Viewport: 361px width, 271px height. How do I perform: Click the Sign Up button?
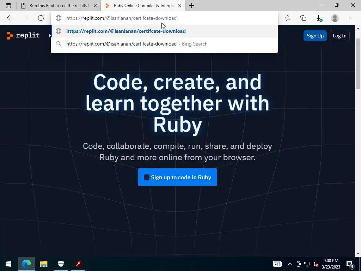click(x=315, y=36)
